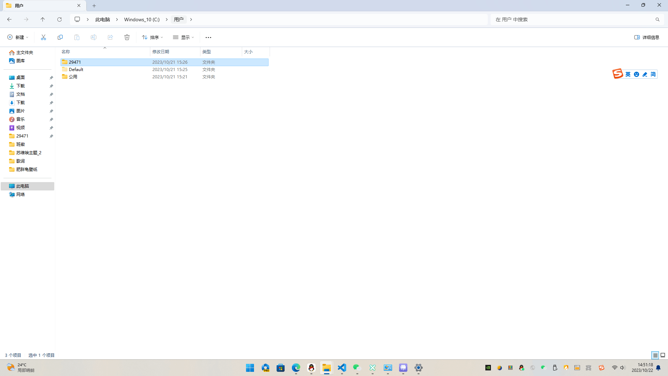Viewport: 668px width, 376px height.
Task: Open a new tab with plus button
Action: [94, 6]
